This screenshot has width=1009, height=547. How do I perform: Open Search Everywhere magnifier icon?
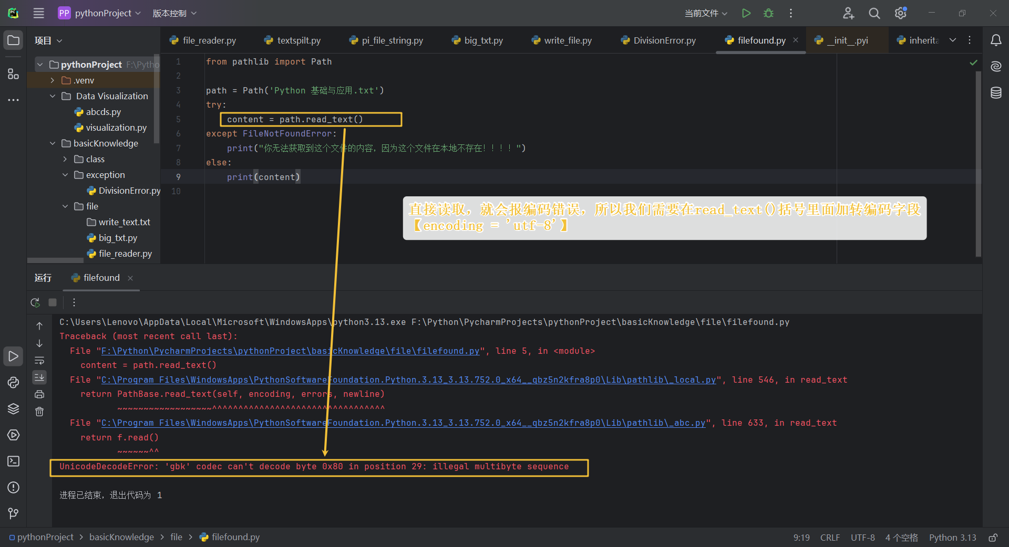[x=874, y=13]
